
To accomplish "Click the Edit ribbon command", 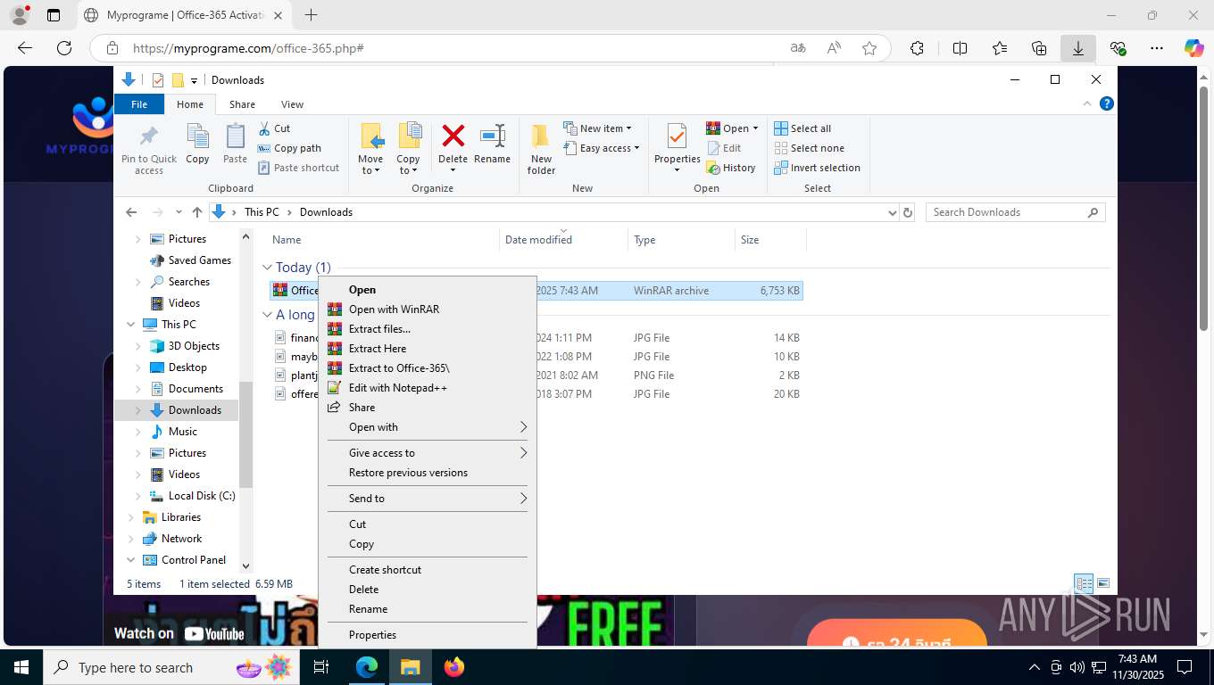I will coord(724,148).
